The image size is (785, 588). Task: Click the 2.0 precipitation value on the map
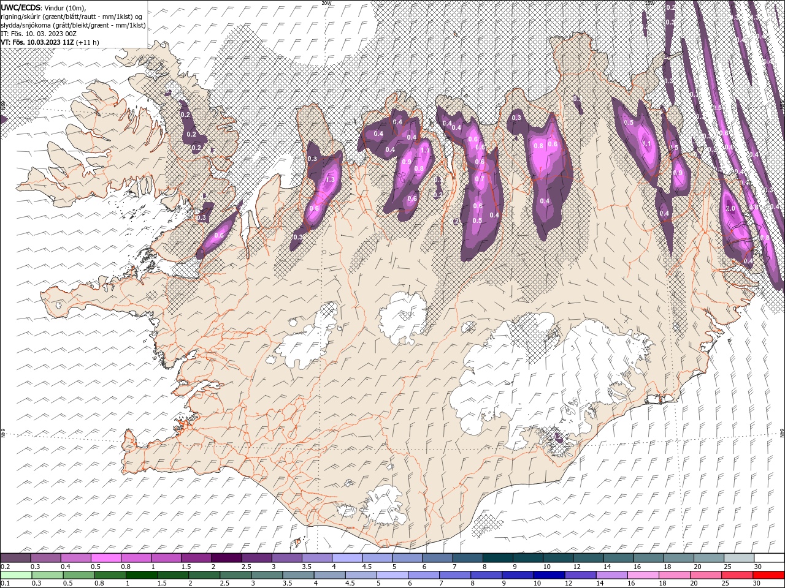point(730,208)
